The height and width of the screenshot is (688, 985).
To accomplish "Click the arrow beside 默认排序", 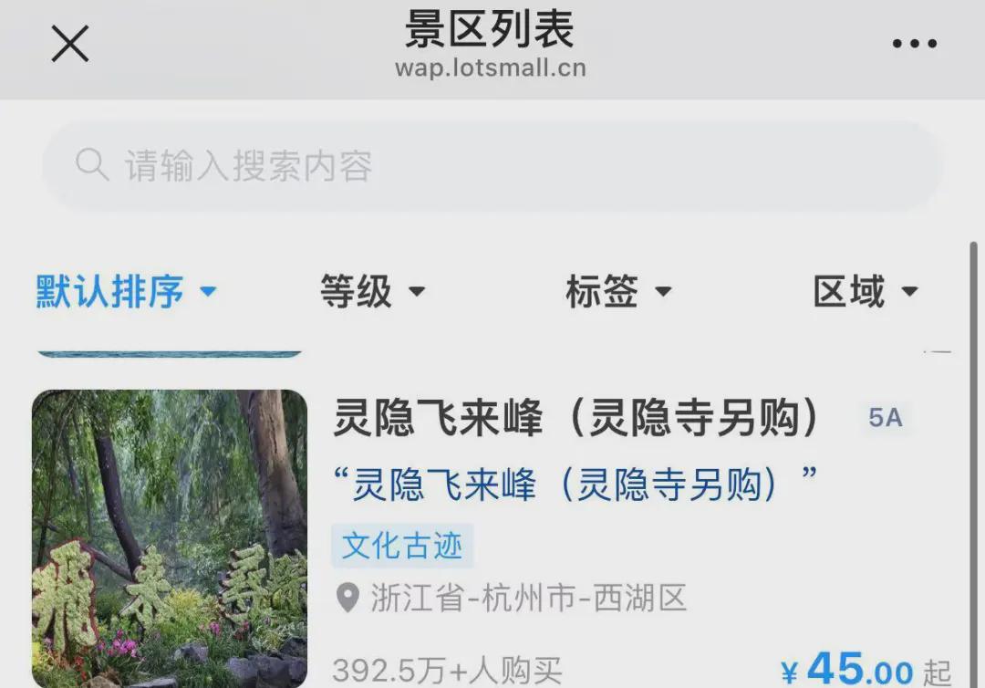I will point(208,292).
